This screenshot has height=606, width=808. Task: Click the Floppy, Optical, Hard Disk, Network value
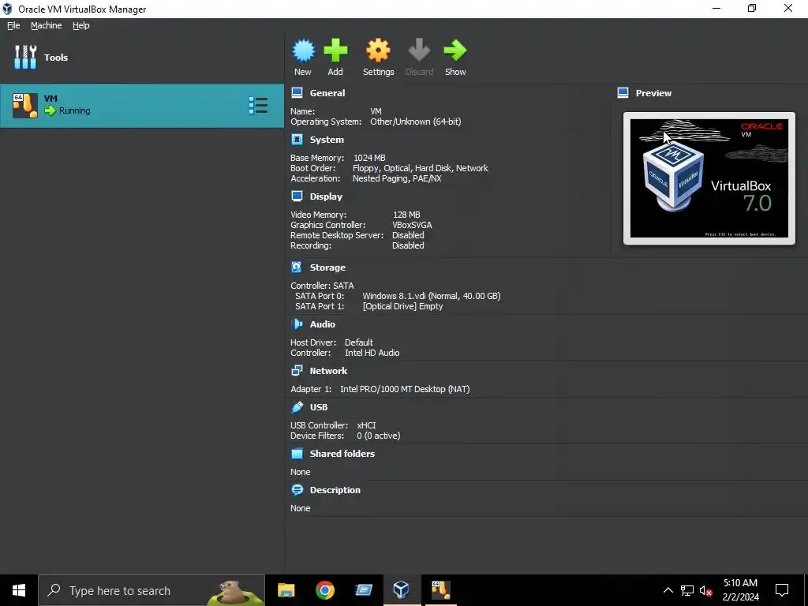click(421, 168)
